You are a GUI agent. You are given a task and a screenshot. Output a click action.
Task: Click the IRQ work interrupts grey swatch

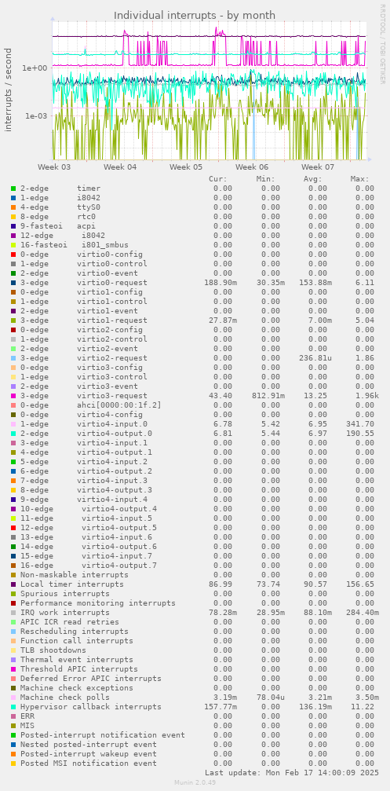click(x=13, y=613)
